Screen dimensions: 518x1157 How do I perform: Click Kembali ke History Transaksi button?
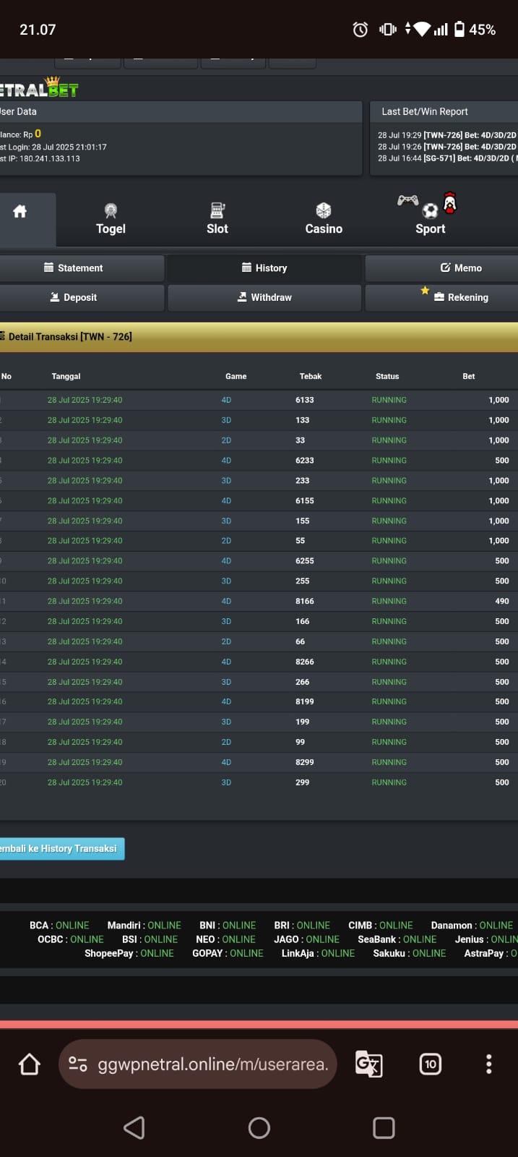pyautogui.click(x=61, y=849)
